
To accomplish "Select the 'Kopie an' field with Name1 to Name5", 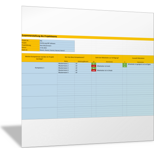I will coord(57,50).
